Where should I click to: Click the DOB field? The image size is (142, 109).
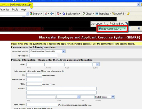click(34, 84)
